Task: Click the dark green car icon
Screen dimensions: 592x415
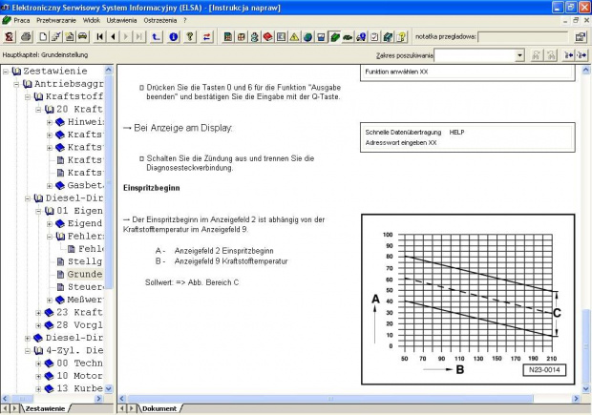Action: 348,36
